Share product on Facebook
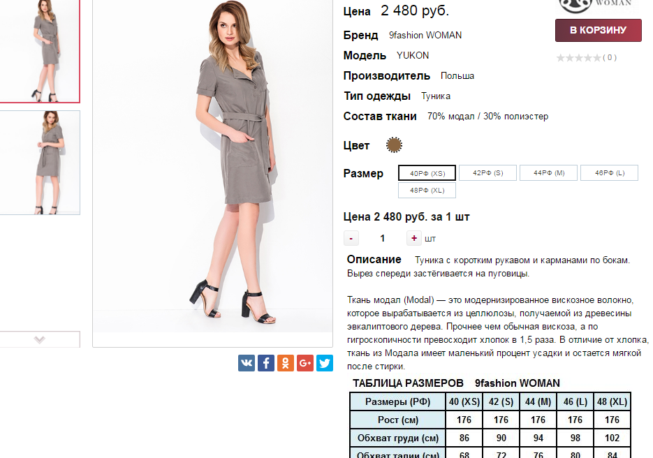The width and height of the screenshot is (653, 458). tap(265, 363)
